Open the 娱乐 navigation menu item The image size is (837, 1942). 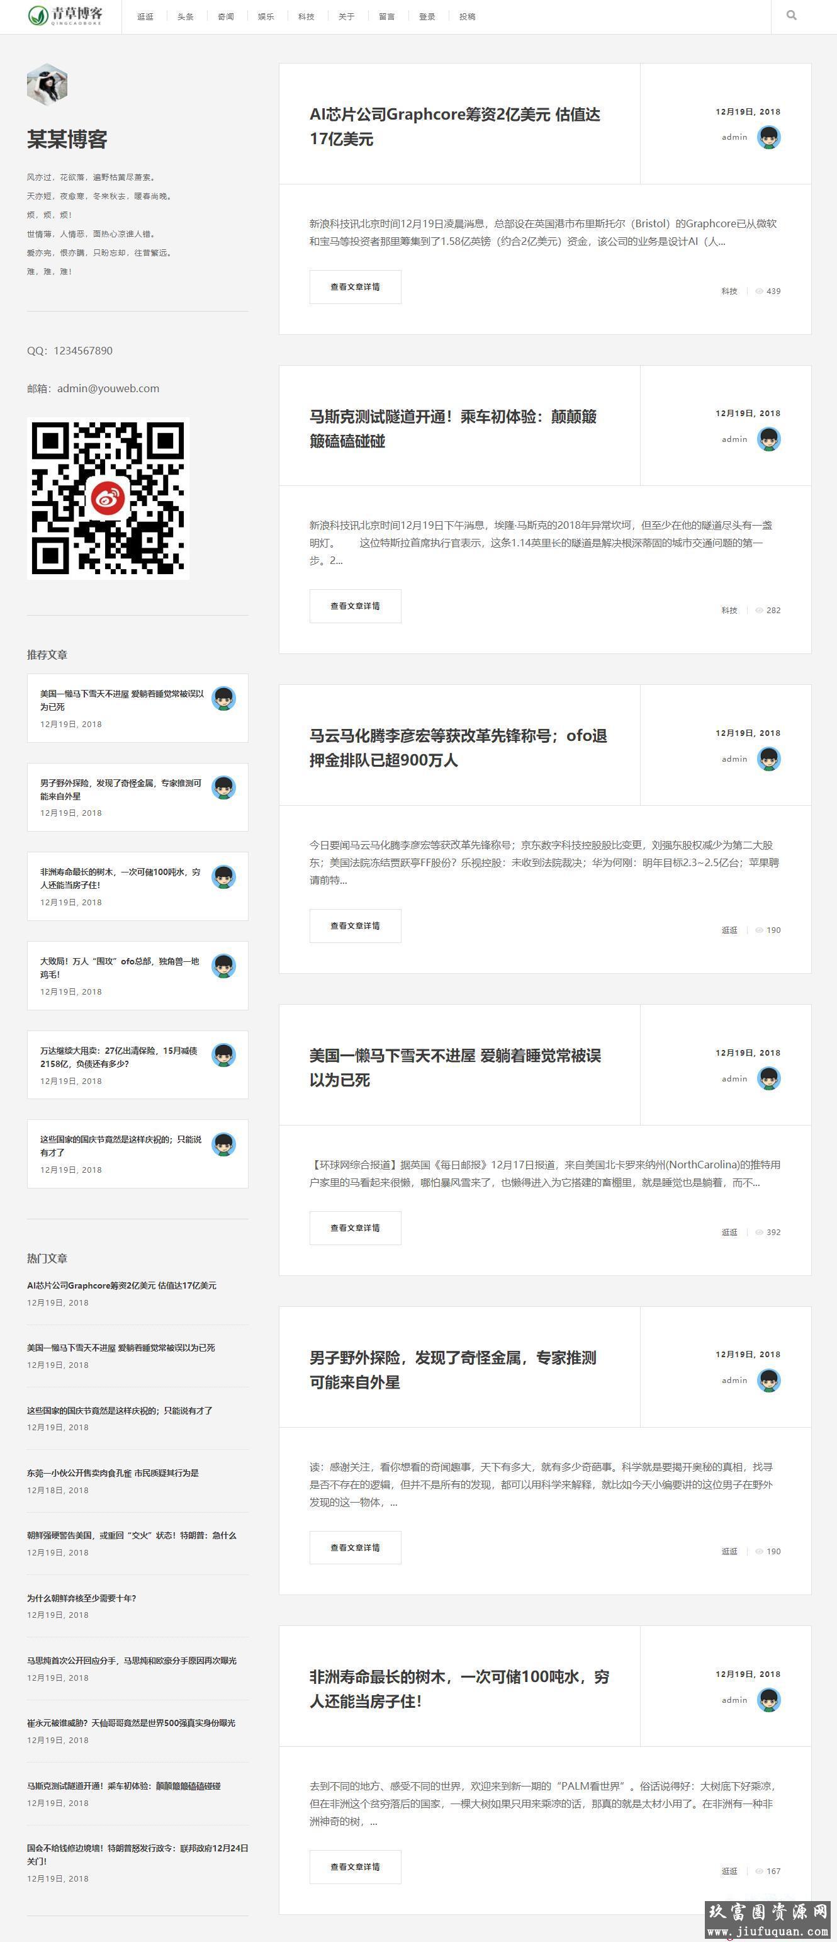tap(266, 16)
